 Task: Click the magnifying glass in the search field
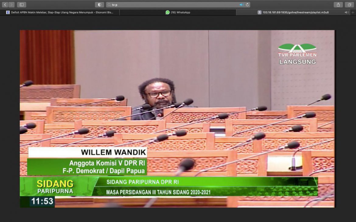(109, 5)
